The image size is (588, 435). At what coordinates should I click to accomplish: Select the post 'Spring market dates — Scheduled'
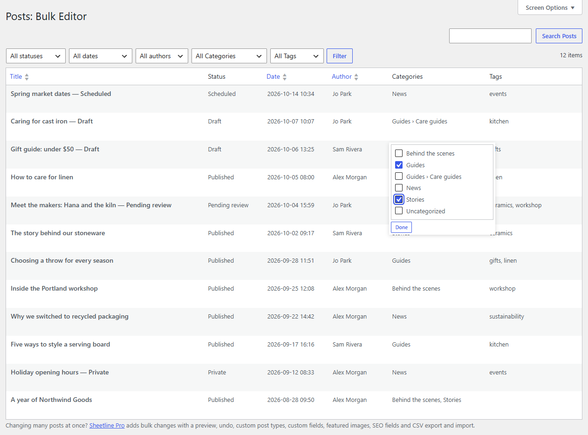click(x=61, y=94)
